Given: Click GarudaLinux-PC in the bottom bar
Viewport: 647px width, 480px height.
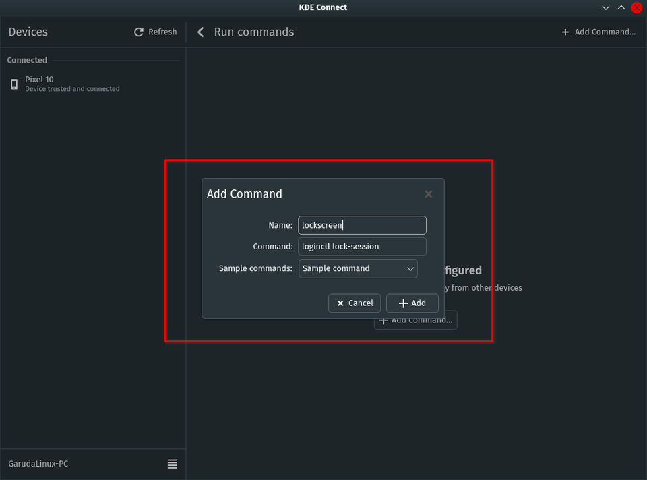Looking at the screenshot, I should [38, 464].
